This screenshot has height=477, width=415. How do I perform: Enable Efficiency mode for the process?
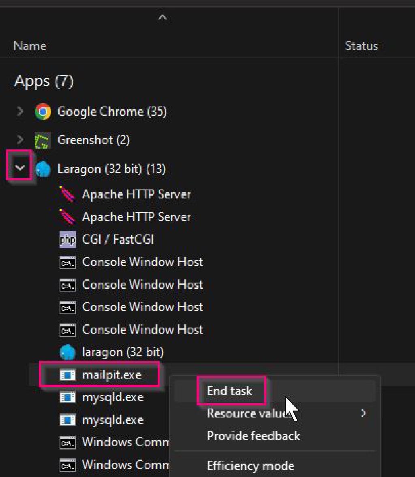click(250, 466)
